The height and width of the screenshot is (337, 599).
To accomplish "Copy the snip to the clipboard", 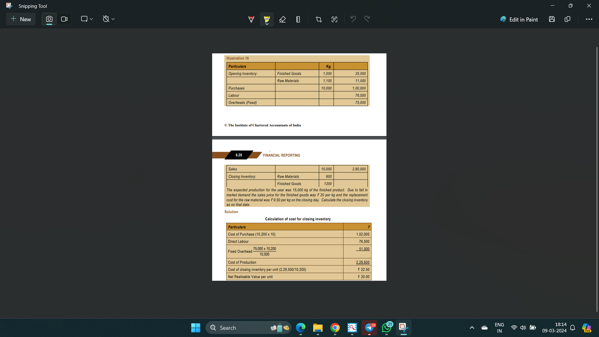I will tap(567, 19).
